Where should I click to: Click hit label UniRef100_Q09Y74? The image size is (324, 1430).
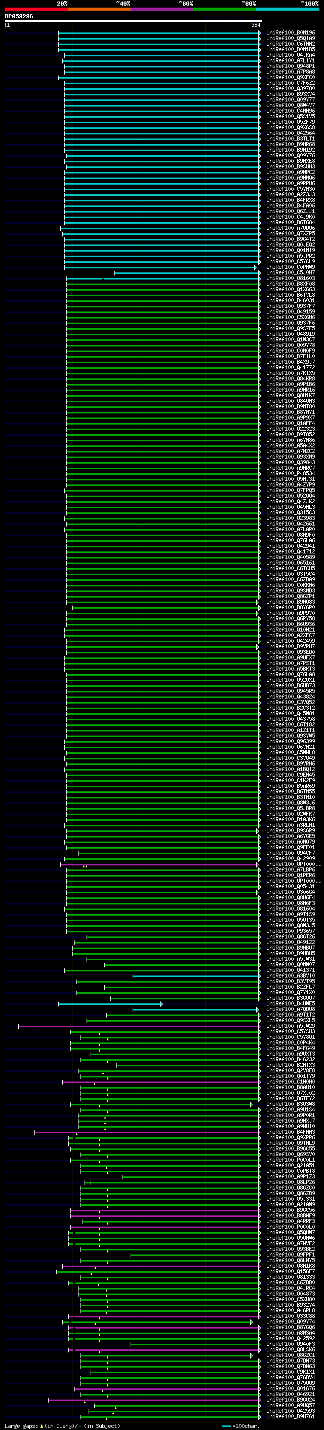coord(291,1322)
